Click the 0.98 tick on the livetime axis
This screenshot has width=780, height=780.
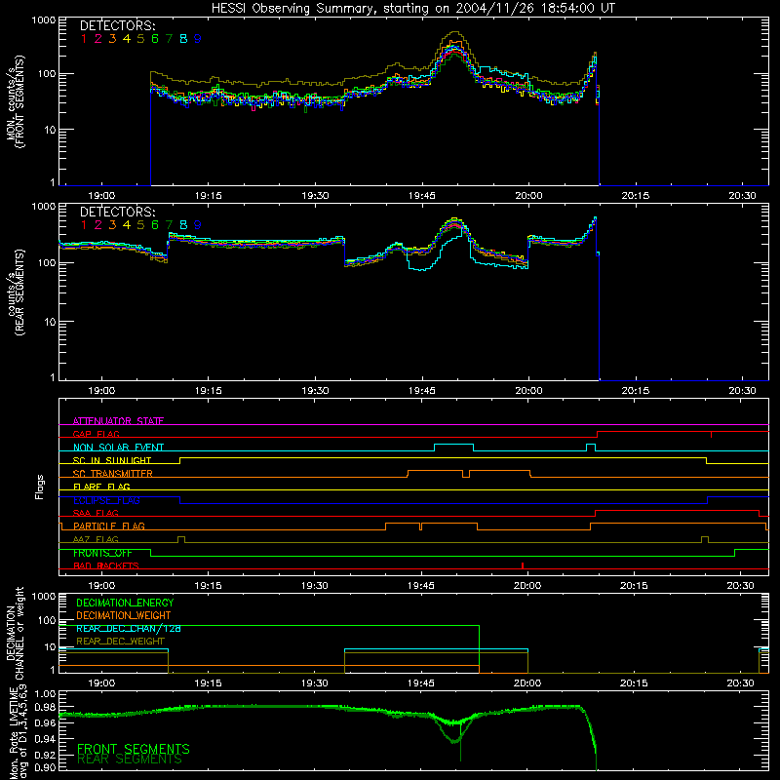(x=45, y=708)
